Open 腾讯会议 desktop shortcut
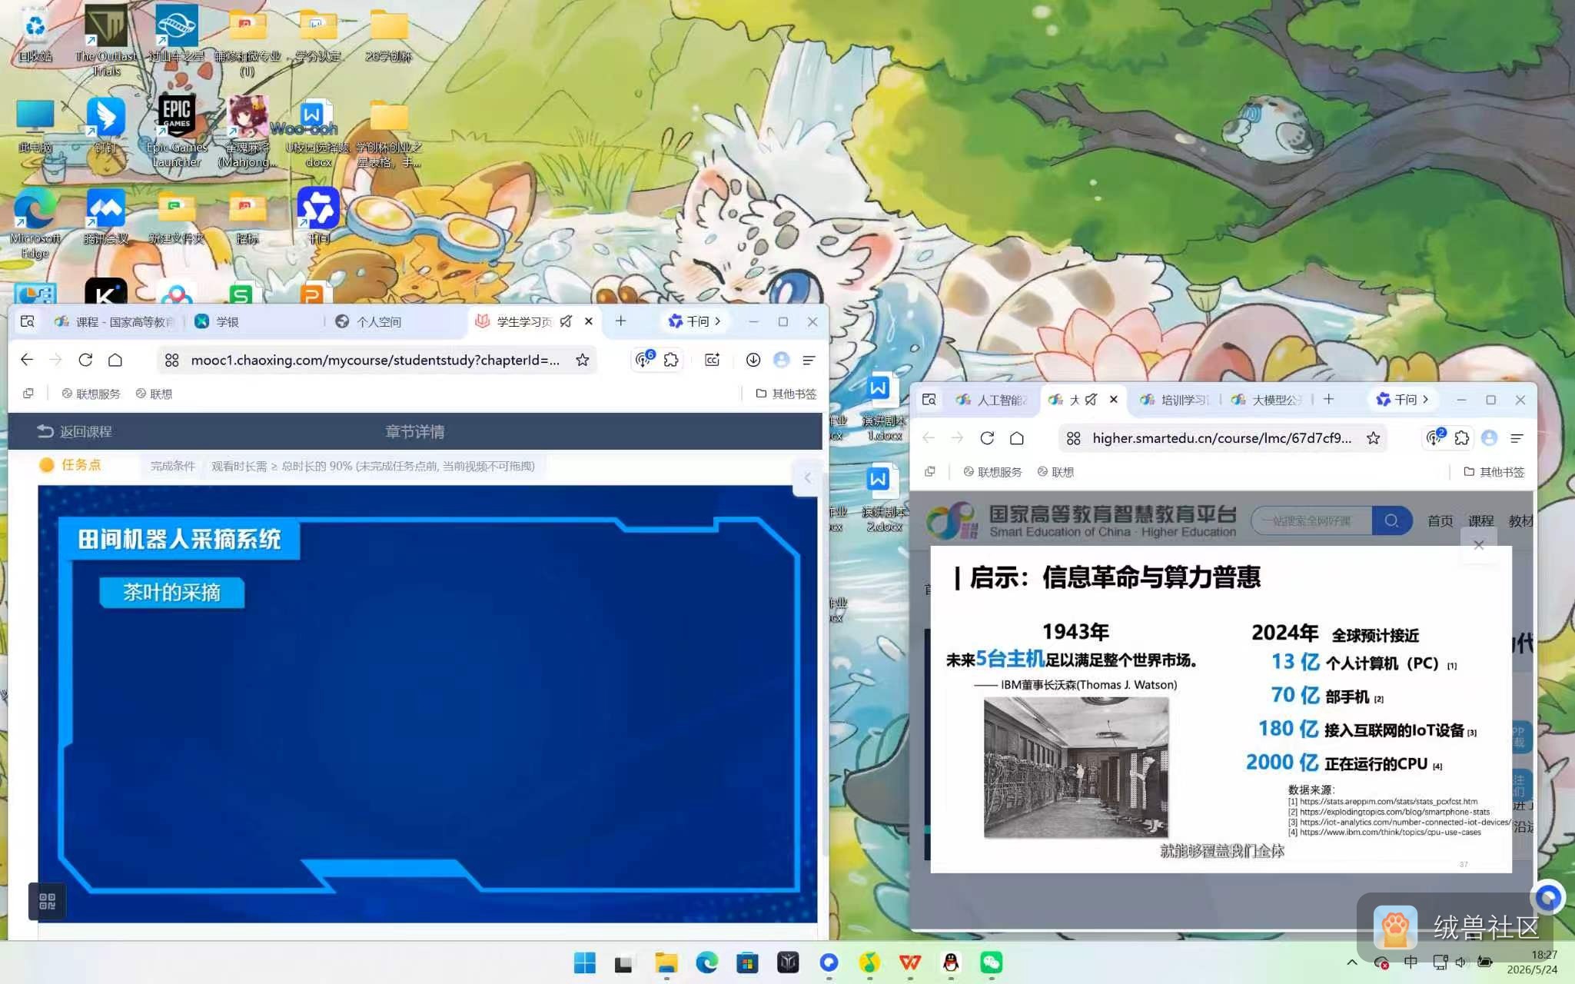The width and height of the screenshot is (1575, 984). coord(106,217)
